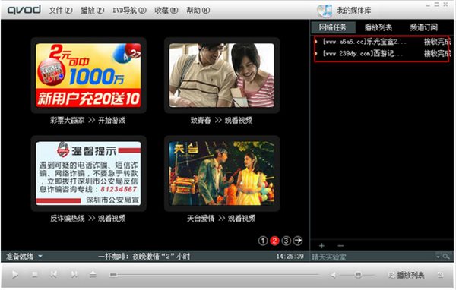The height and width of the screenshot is (290, 456).
Task: Toggle the 播放列表 button in control bar
Action: (x=407, y=275)
